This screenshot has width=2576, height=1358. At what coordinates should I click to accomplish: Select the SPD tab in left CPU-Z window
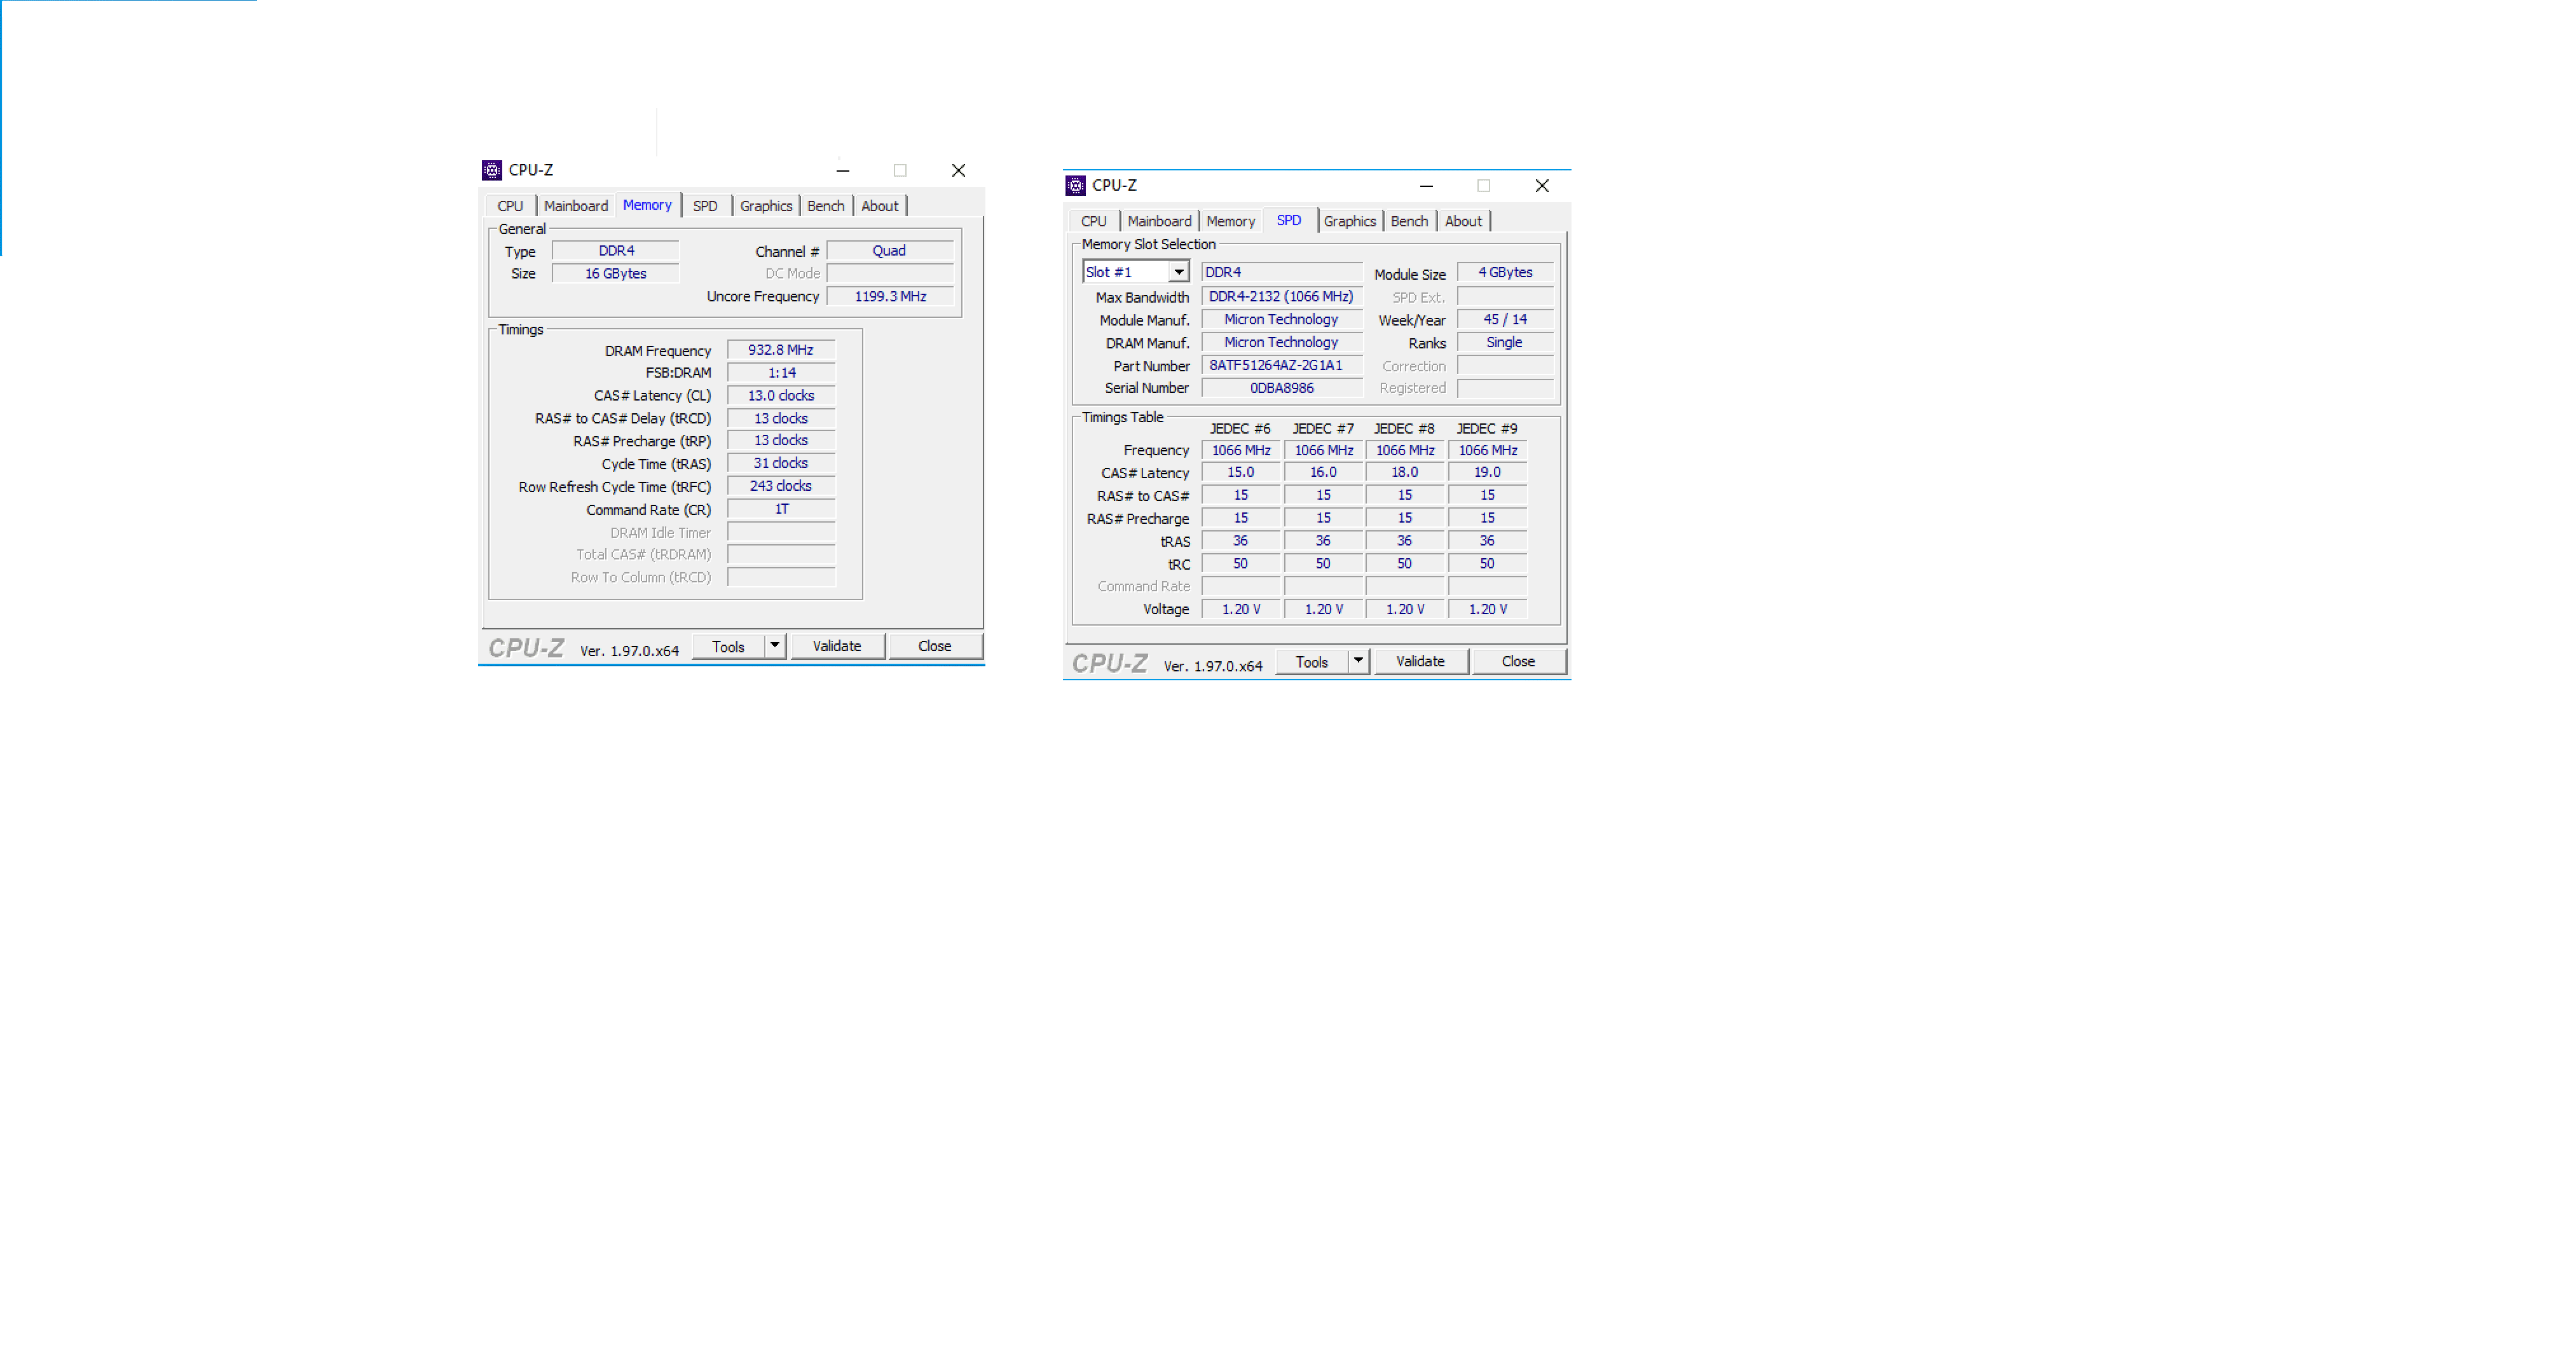point(705,206)
